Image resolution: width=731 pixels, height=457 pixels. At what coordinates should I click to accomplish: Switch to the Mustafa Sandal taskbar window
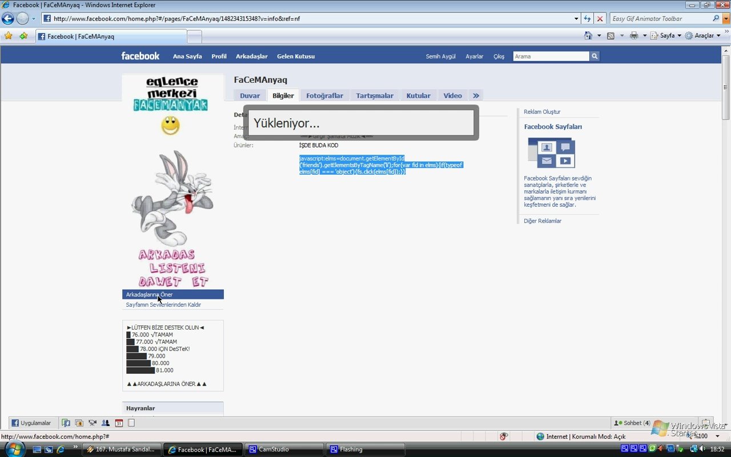(121, 450)
